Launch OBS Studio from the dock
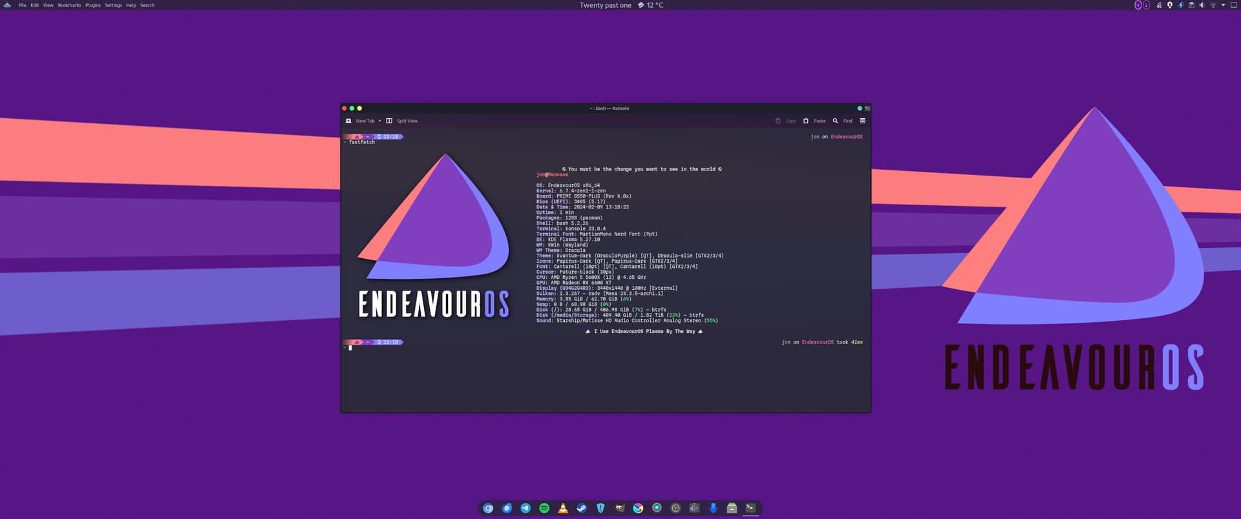Image resolution: width=1241 pixels, height=519 pixels. pyautogui.click(x=675, y=508)
